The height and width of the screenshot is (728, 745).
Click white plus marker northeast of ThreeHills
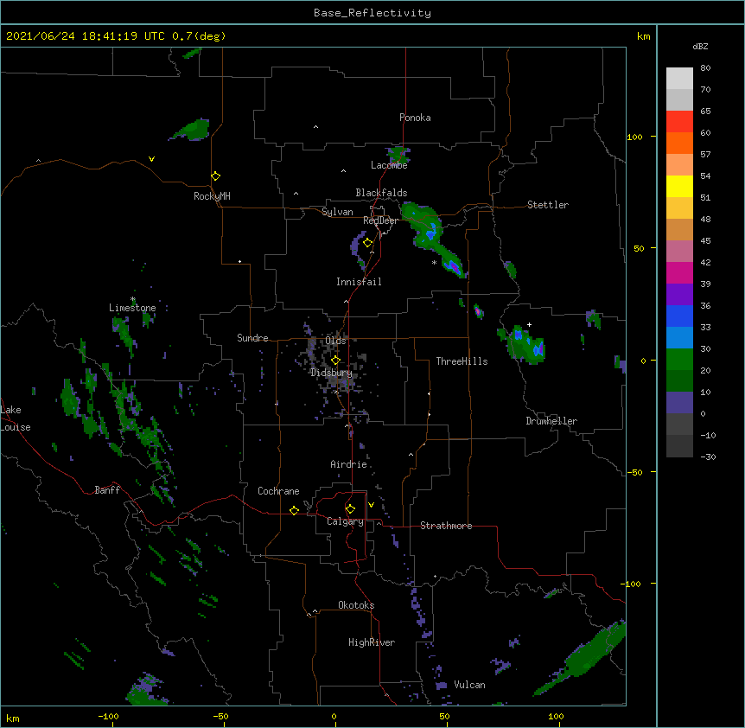pyautogui.click(x=529, y=324)
